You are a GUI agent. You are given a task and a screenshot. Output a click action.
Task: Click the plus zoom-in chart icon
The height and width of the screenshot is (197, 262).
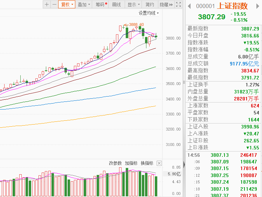[x=47, y=5]
